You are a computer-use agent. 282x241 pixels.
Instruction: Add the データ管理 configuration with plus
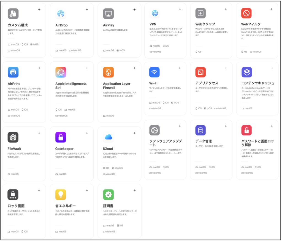226,126
